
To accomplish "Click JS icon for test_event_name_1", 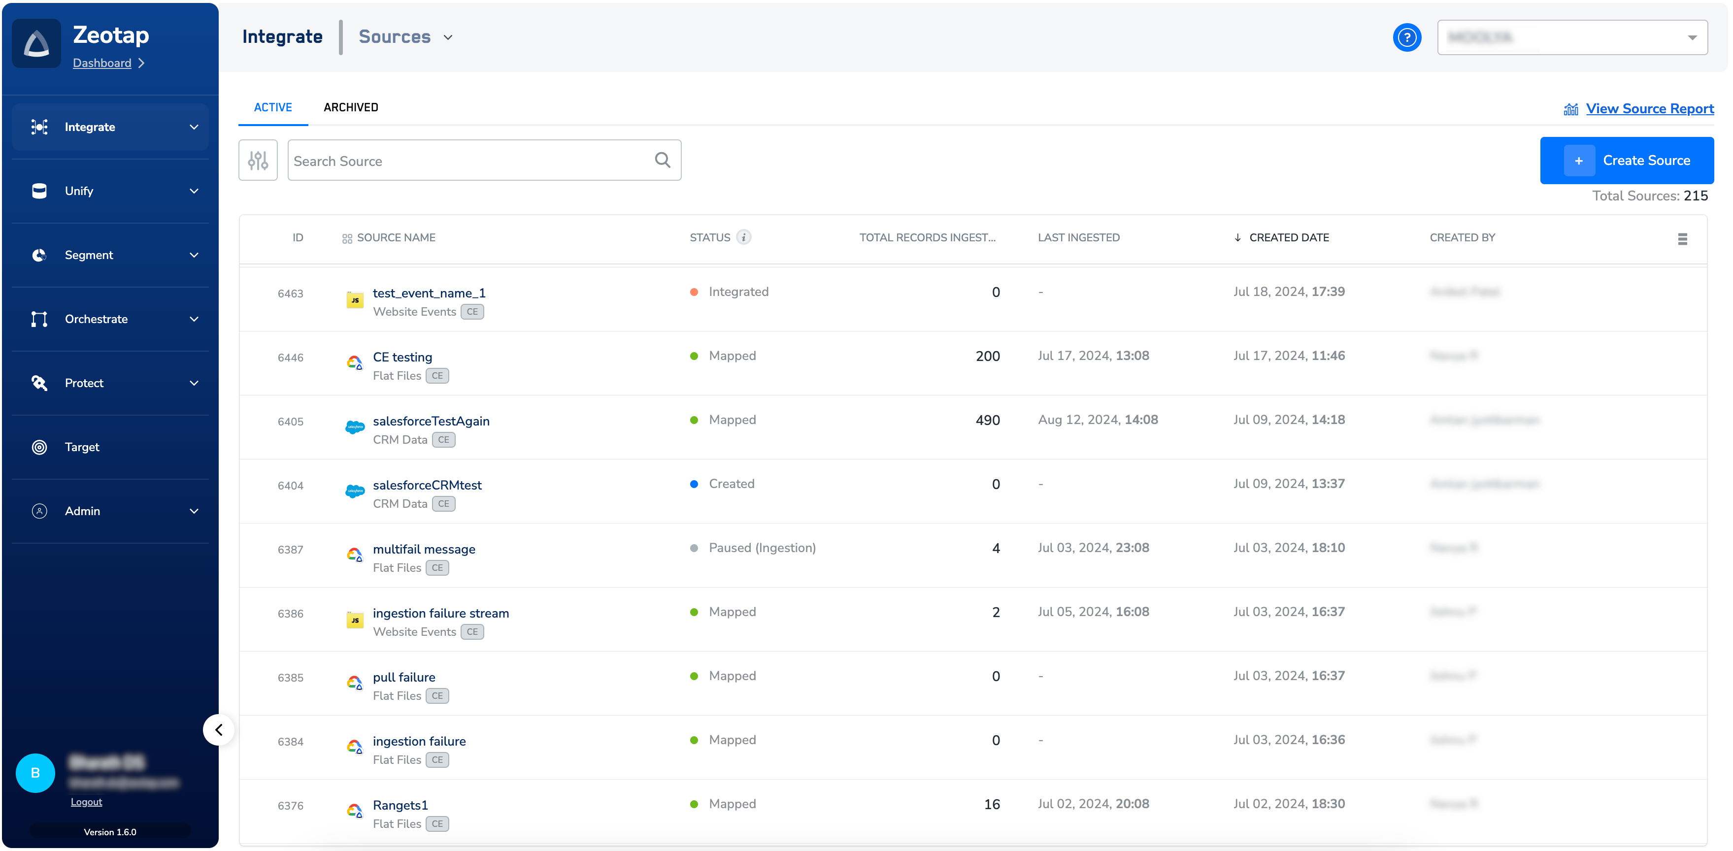I will 355,300.
